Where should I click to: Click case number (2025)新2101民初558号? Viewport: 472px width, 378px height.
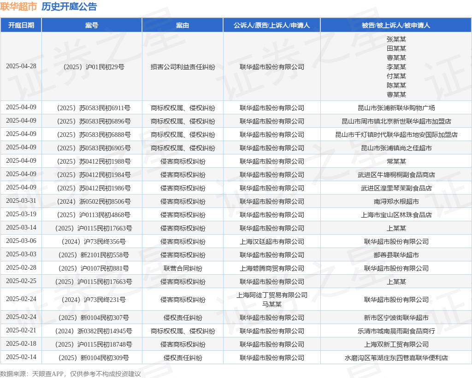point(93,255)
